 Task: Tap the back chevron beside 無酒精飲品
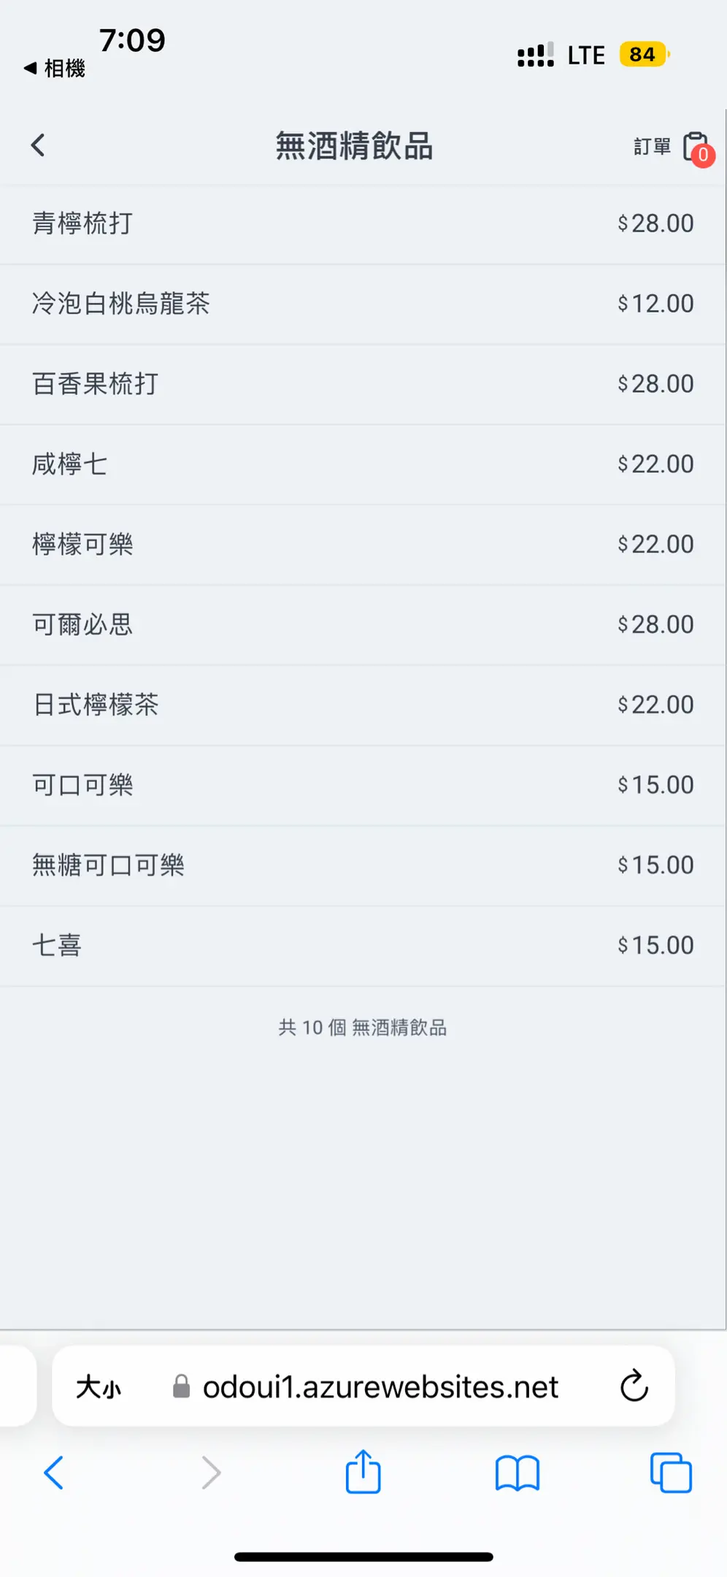[x=39, y=145]
